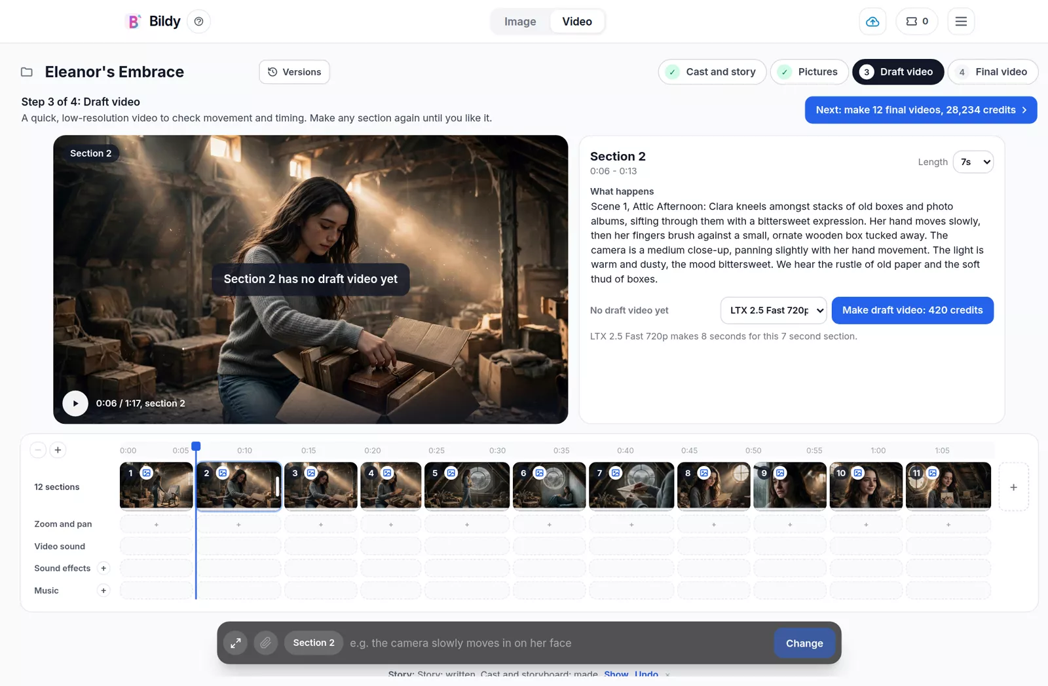Go to Cast and story step

coord(712,72)
